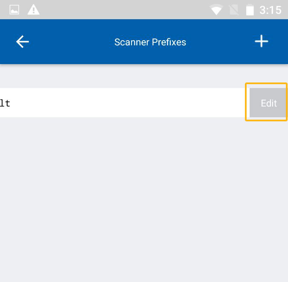Tap the Wi-Fi signal icon

click(216, 10)
